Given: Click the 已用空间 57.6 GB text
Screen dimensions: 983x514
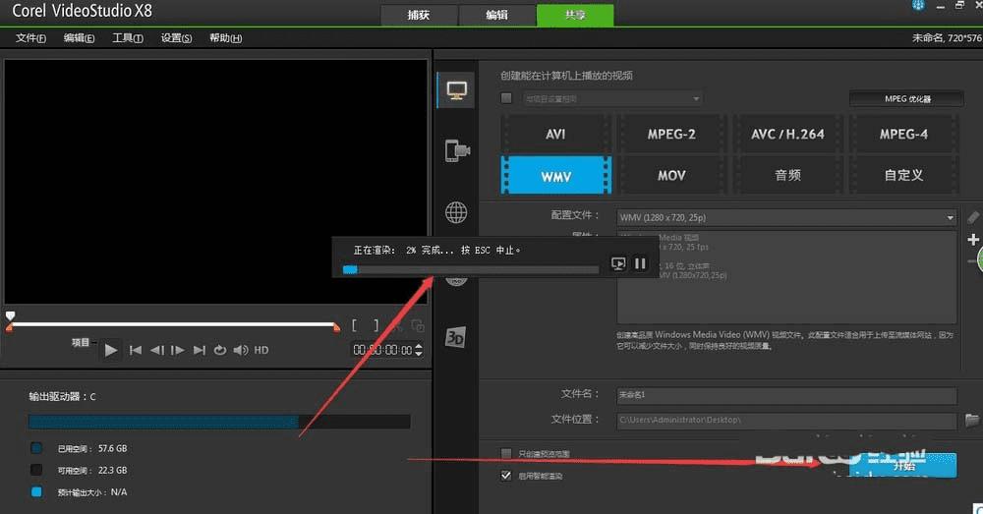Looking at the screenshot, I should coord(92,448).
